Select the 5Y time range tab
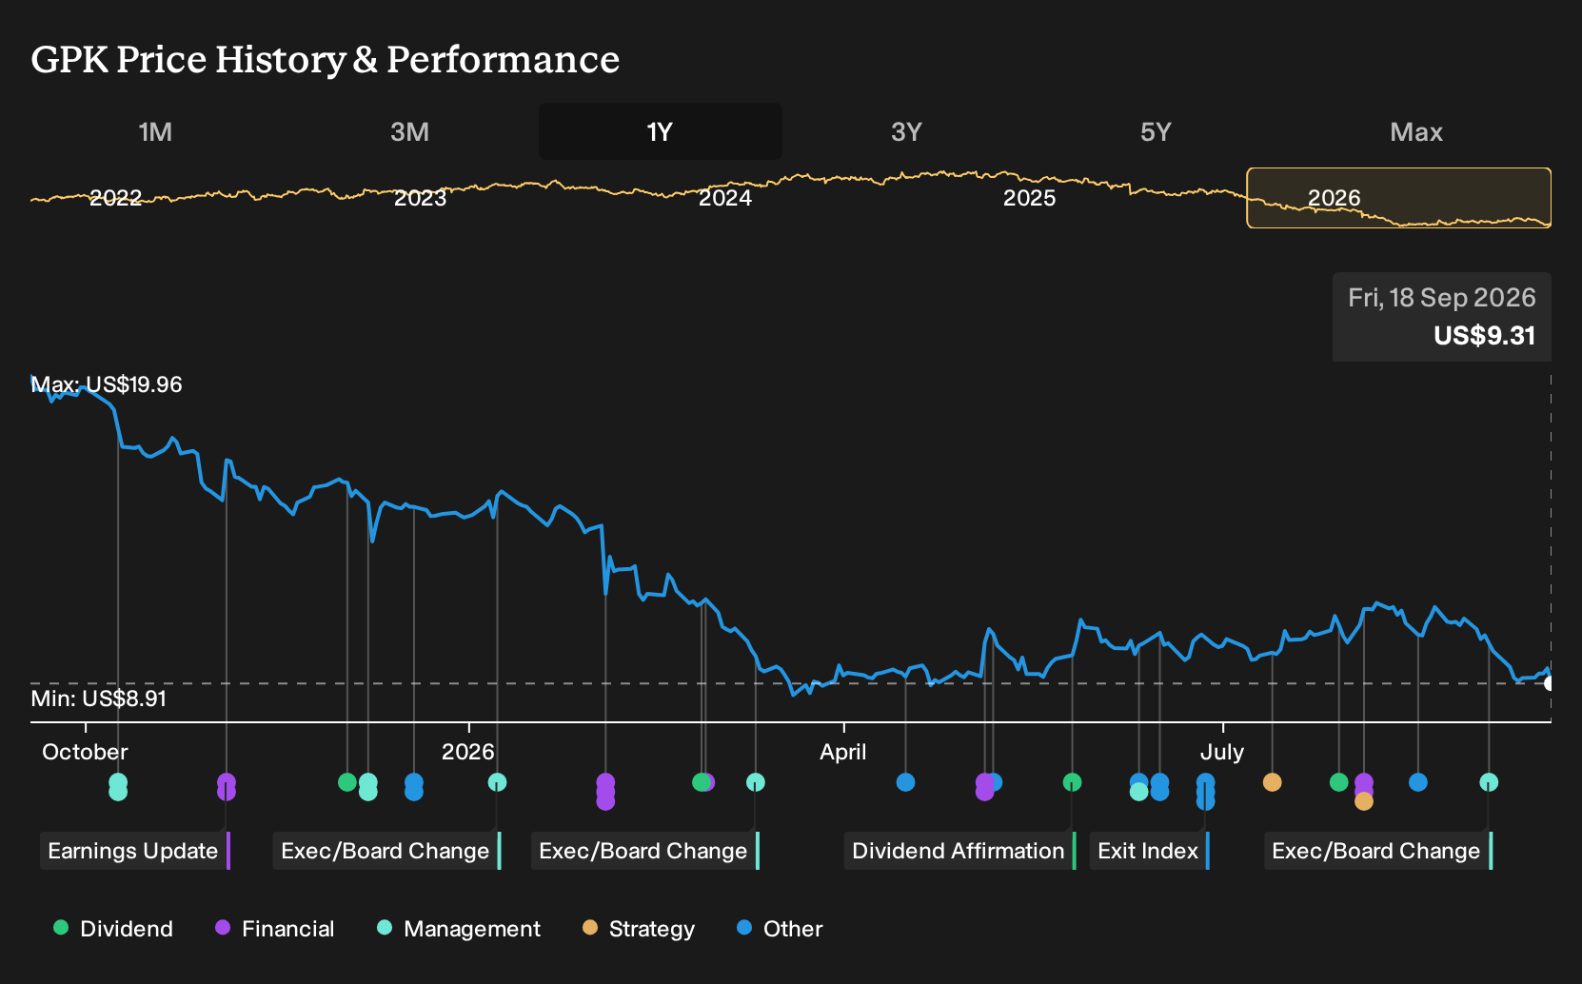This screenshot has width=1582, height=984. 1156,131
